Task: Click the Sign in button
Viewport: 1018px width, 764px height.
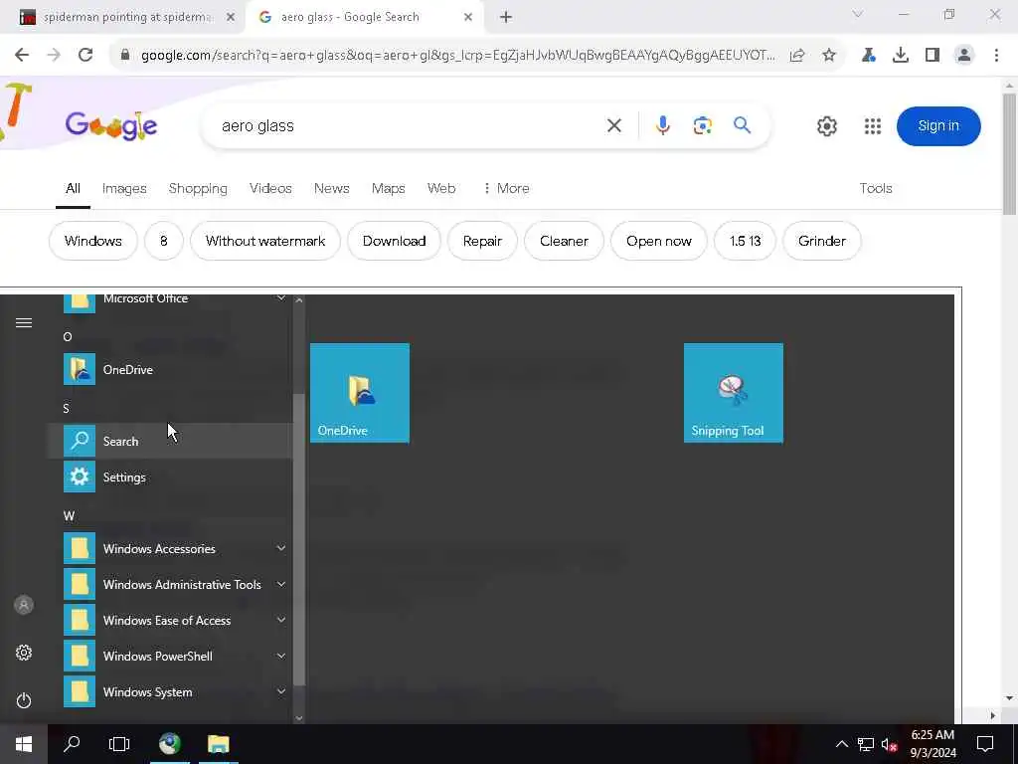Action: [938, 126]
